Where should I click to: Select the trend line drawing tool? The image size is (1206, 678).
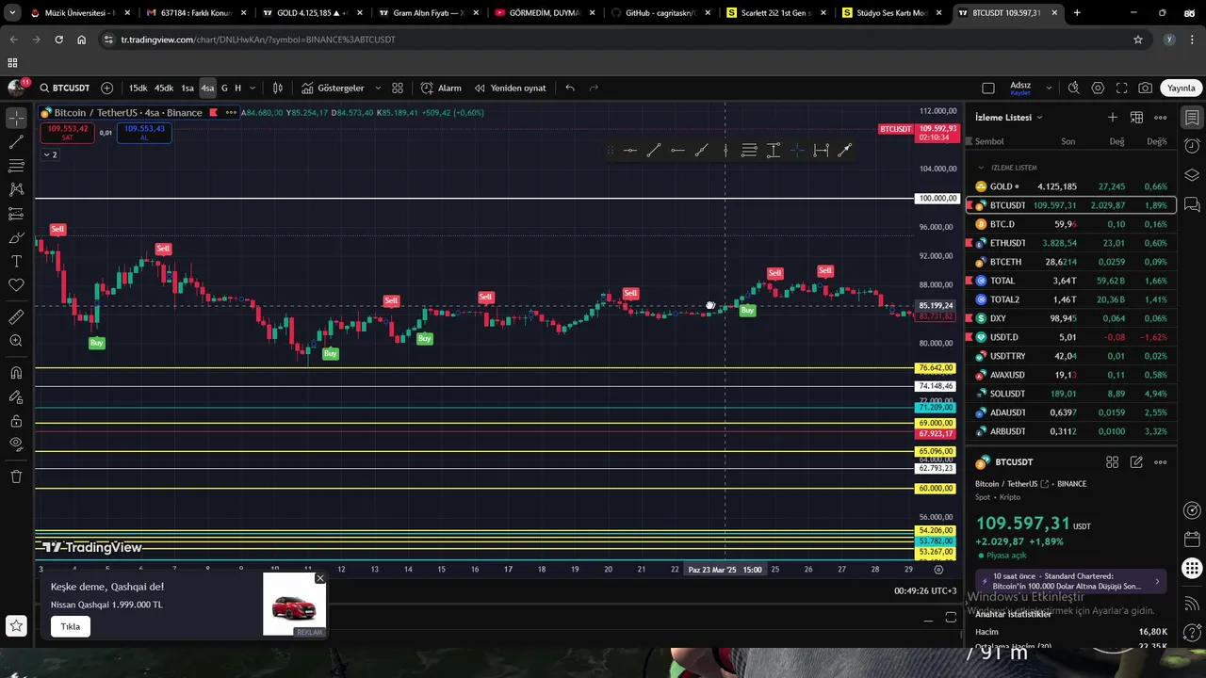[x=16, y=142]
